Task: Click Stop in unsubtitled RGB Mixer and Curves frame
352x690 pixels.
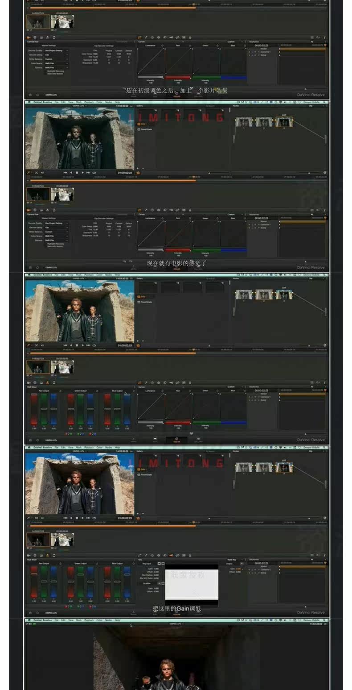Action: click(x=77, y=345)
